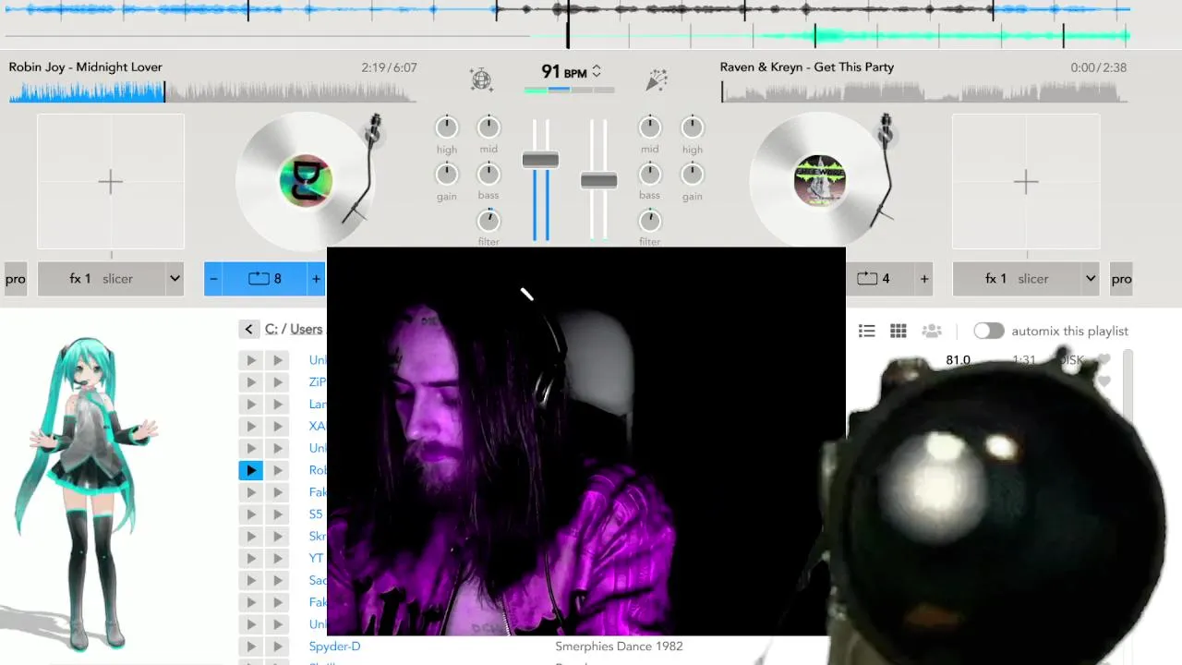Seek in Robin Joy track overview waveform
The height and width of the screenshot is (665, 1182).
click(x=212, y=91)
